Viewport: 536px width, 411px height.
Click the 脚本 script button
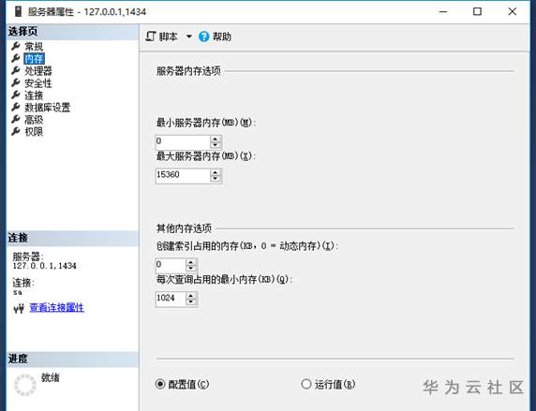(x=162, y=37)
